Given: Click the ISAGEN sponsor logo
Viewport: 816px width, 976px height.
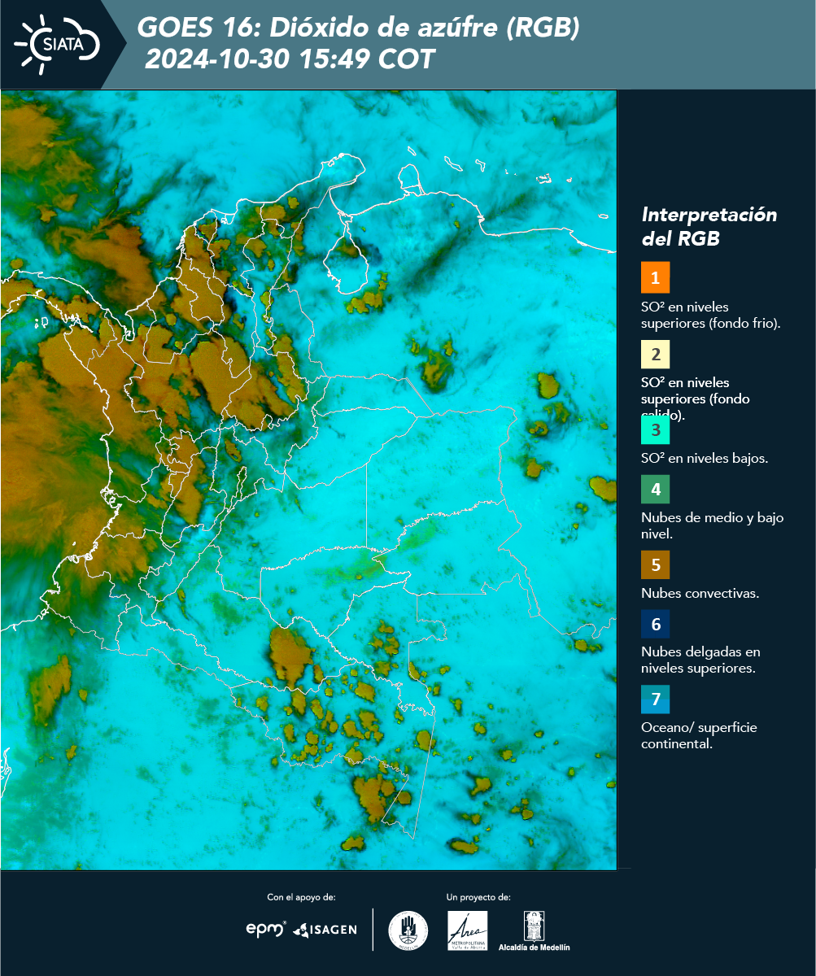Looking at the screenshot, I should coord(325,930).
